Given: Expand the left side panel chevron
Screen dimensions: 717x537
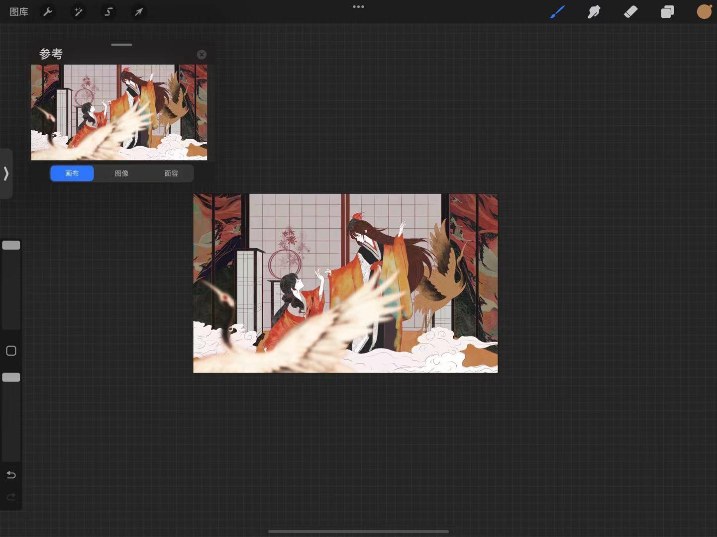Looking at the screenshot, I should coord(6,174).
